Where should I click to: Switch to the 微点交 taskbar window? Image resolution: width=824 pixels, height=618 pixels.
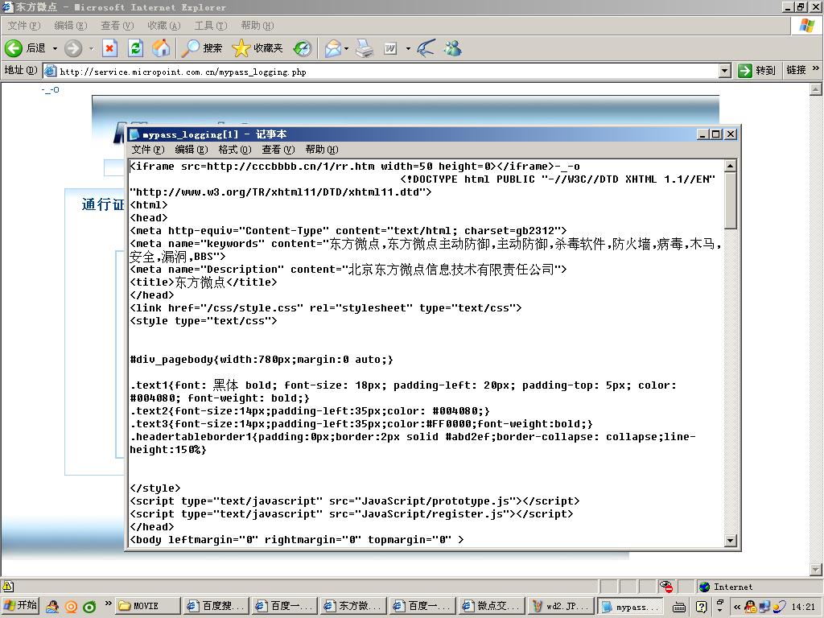(491, 607)
